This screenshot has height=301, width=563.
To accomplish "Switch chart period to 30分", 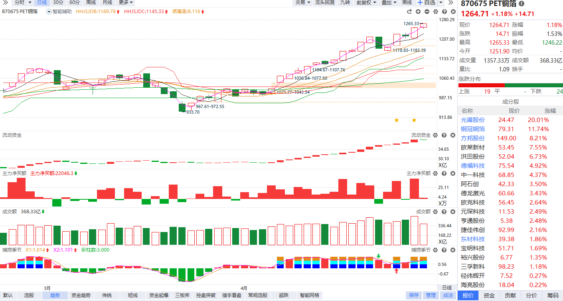I will click(x=58, y=2).
